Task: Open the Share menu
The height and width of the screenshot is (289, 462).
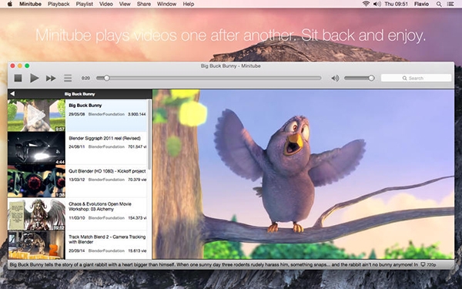Action: [x=144, y=4]
